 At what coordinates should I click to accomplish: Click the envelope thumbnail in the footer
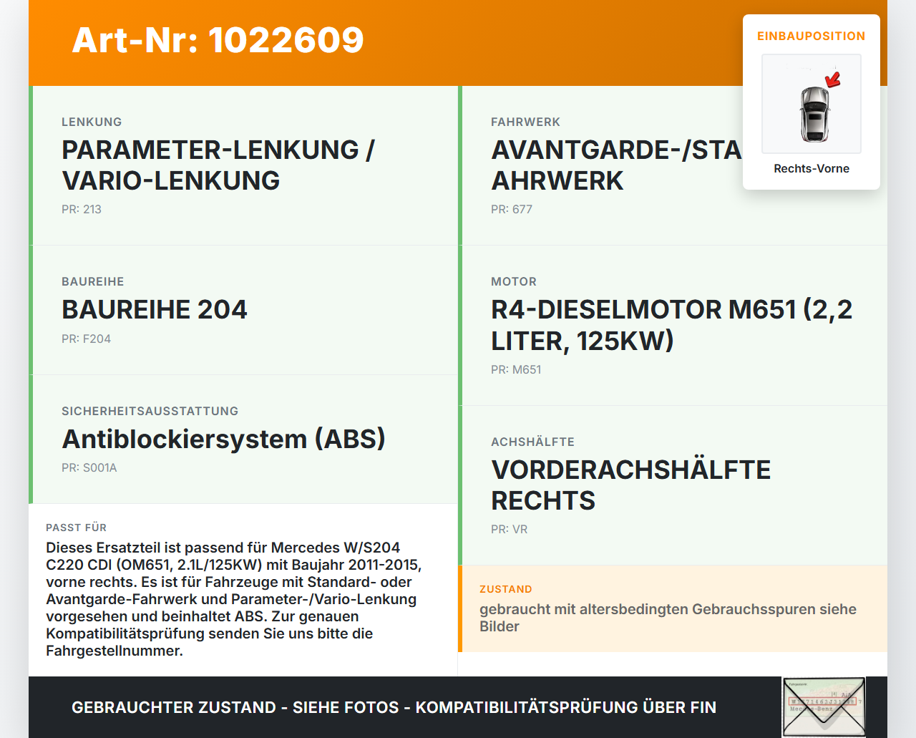(824, 707)
